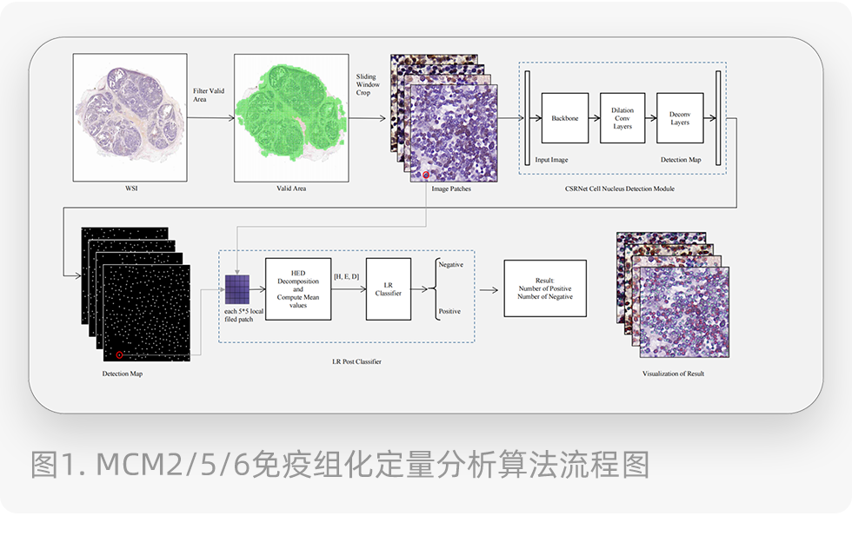The height and width of the screenshot is (536, 852).
Task: Click the HED Decomposition box
Action: click(x=298, y=289)
